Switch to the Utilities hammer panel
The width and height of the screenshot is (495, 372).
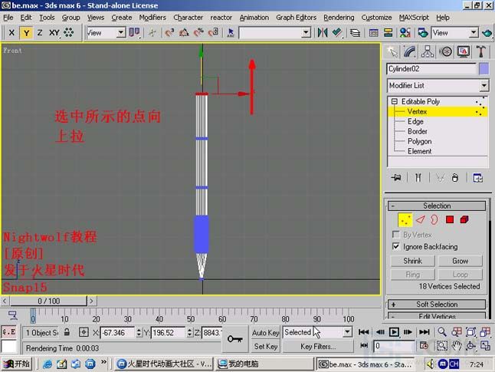click(481, 51)
